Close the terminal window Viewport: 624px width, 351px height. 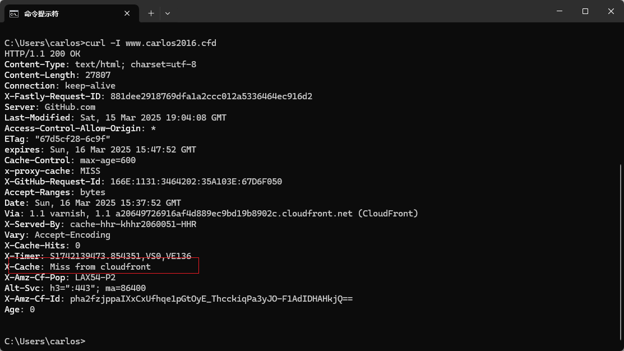[611, 11]
